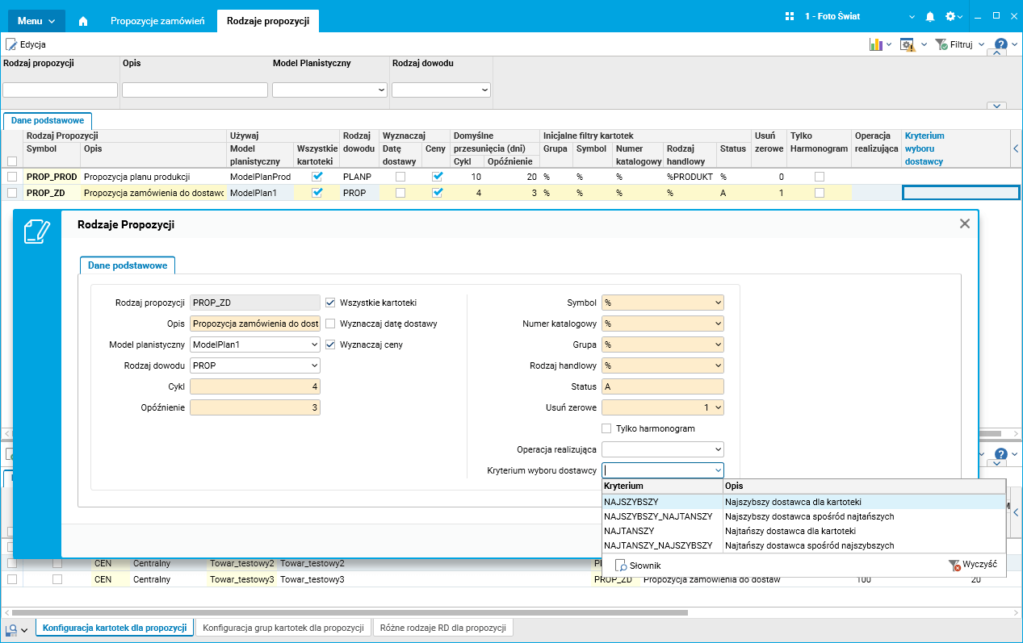Click the Edycja pencil icon
The height and width of the screenshot is (643, 1023).
pyautogui.click(x=11, y=44)
